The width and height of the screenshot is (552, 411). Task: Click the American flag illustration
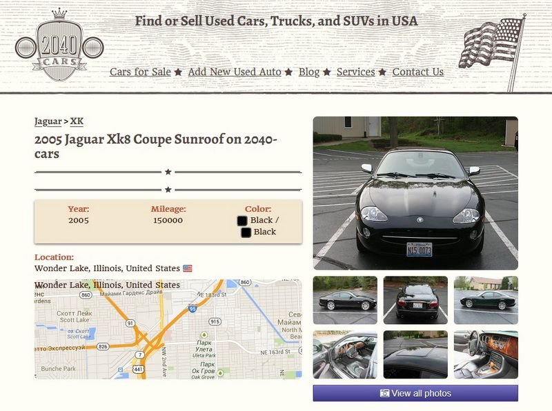493,52
